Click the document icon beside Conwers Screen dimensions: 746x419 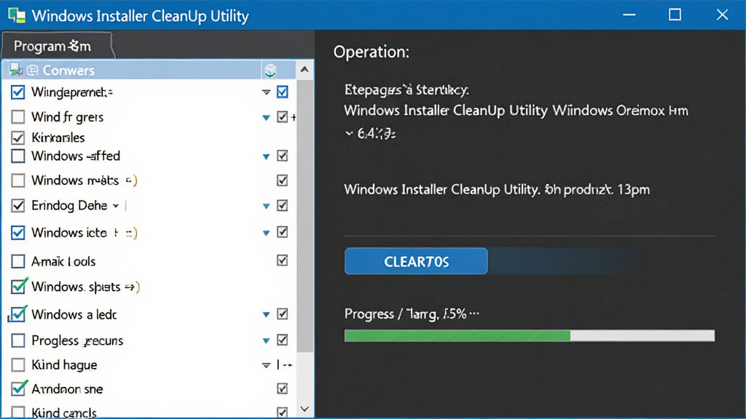click(32, 71)
